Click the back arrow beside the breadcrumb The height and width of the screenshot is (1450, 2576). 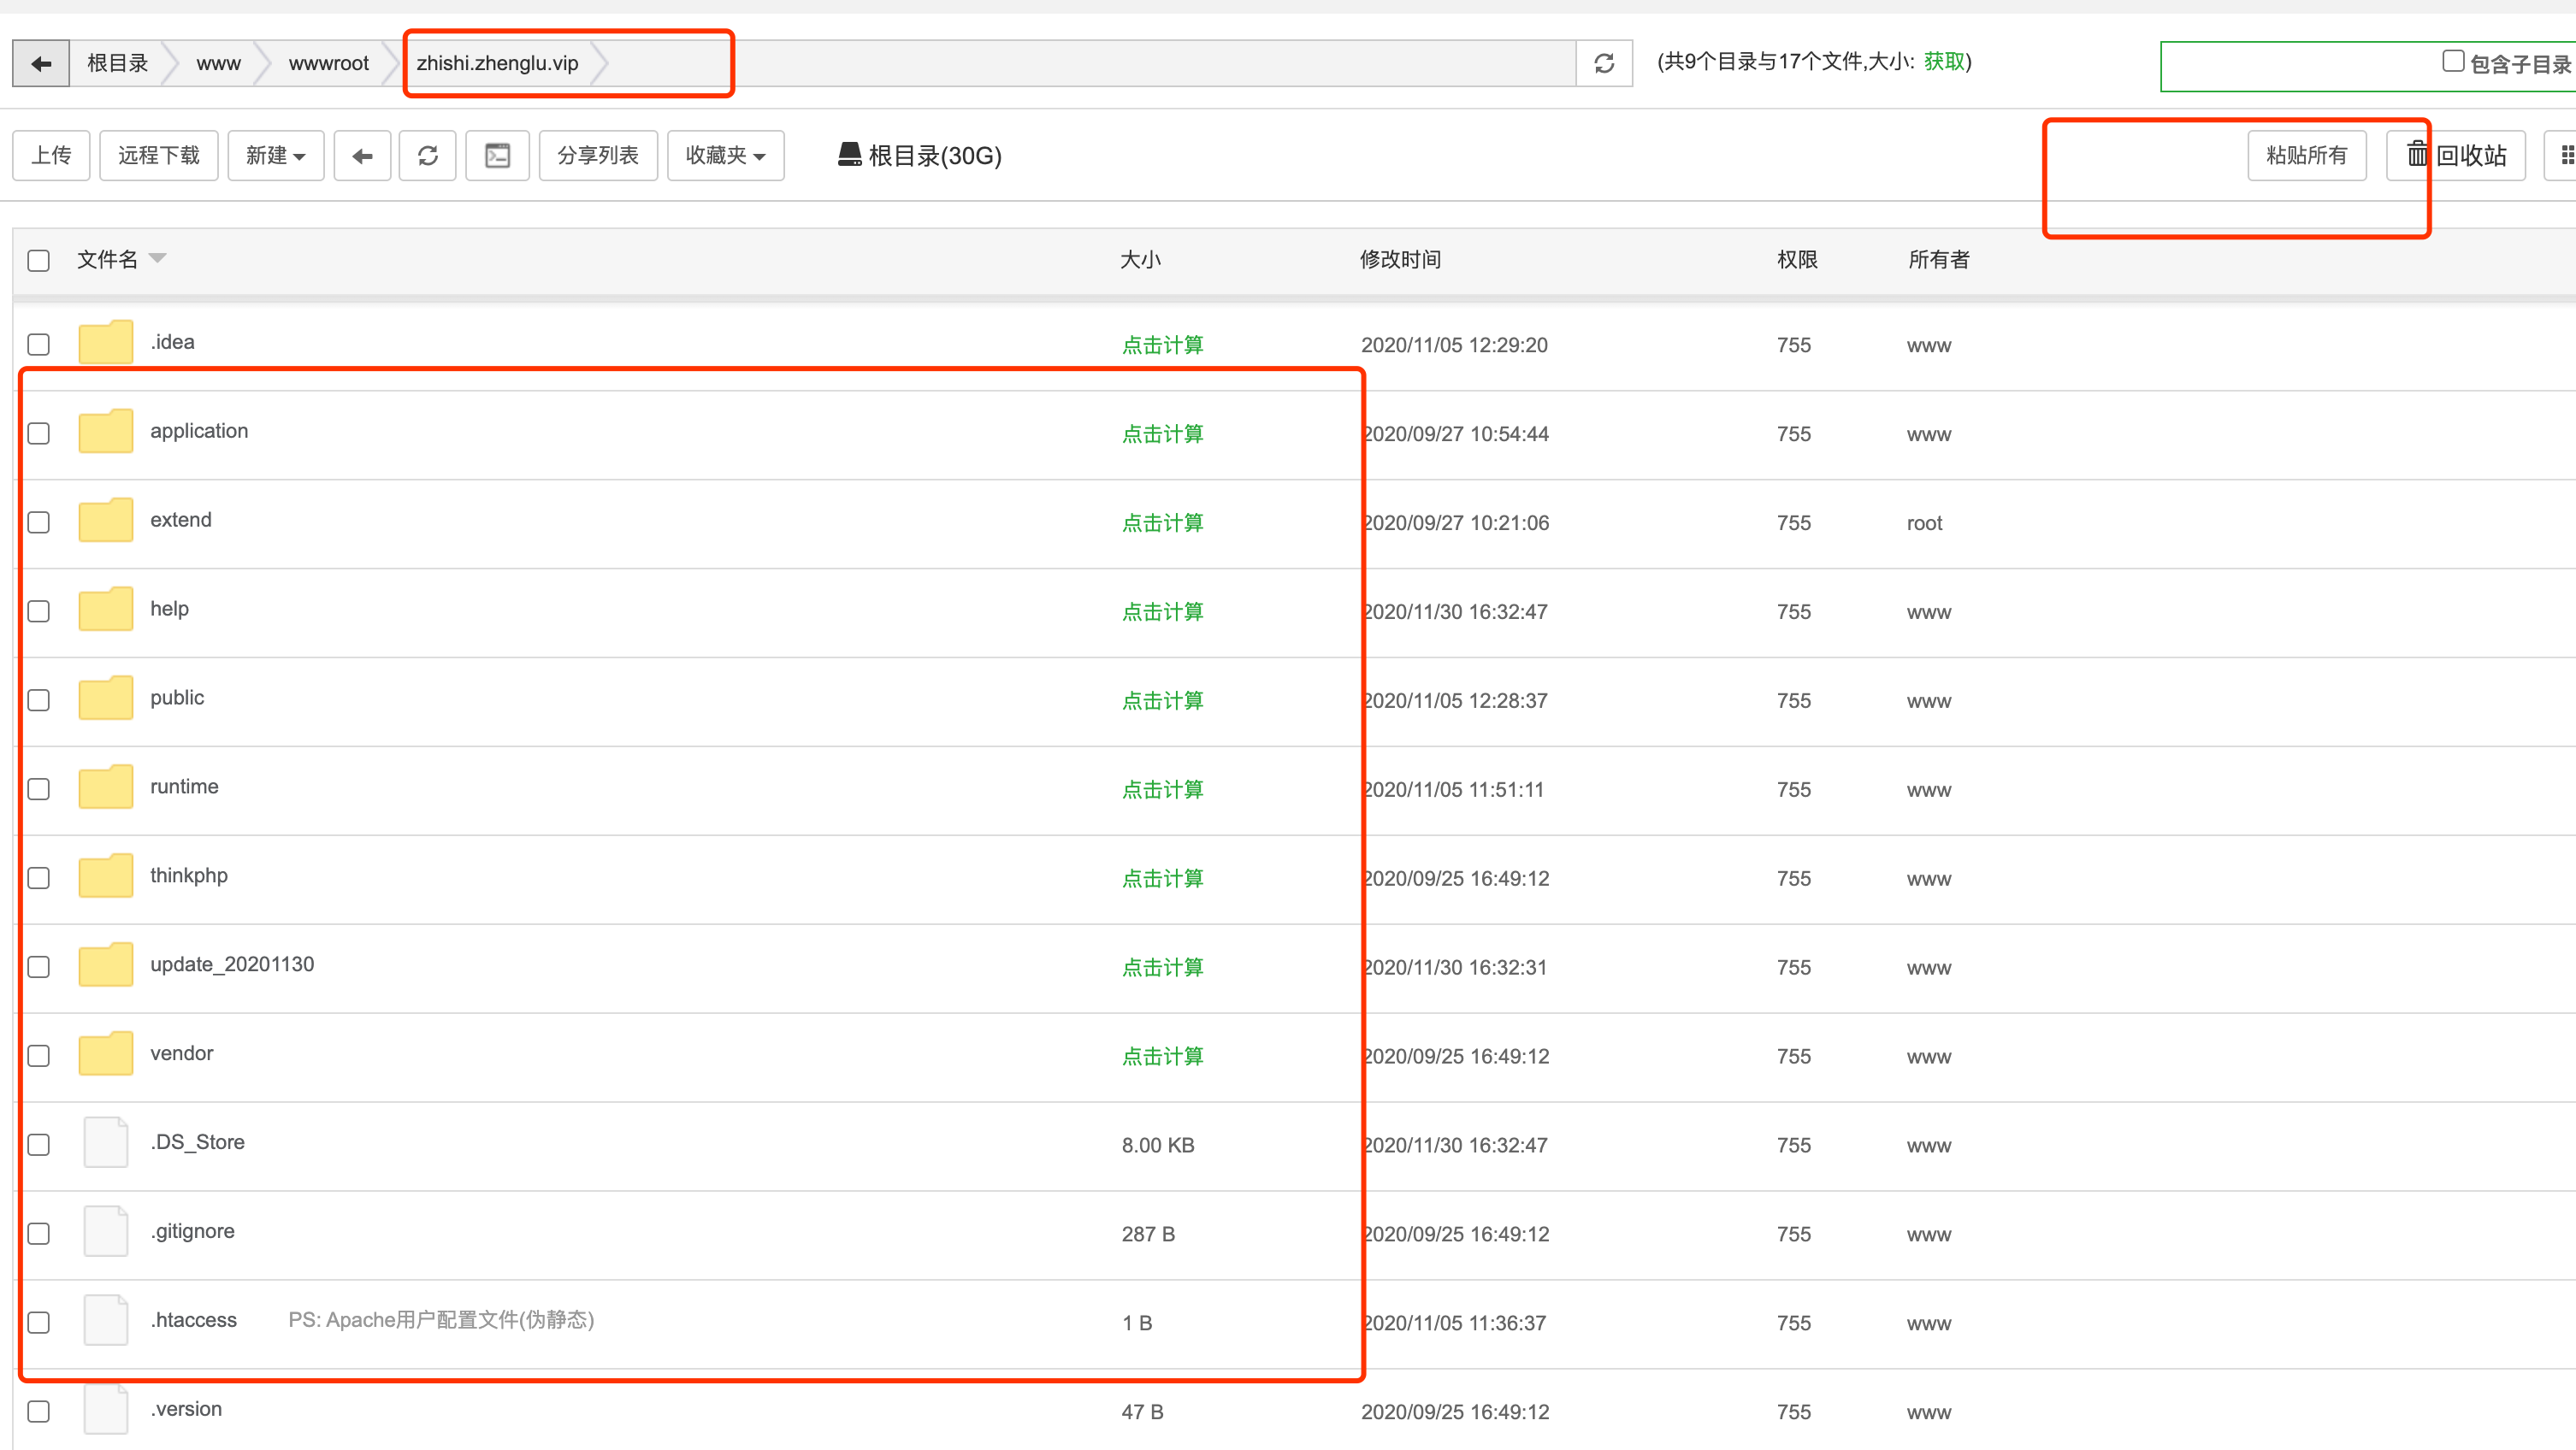click(41, 63)
